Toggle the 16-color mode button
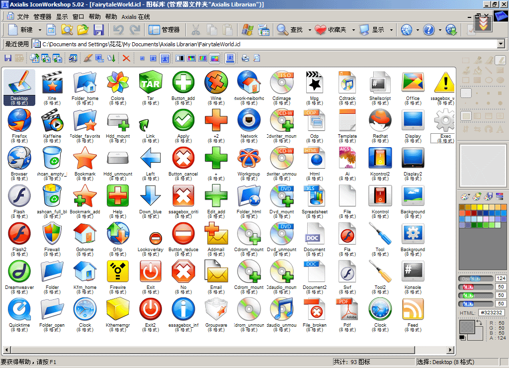This screenshot has height=368, width=509. pyautogui.click(x=191, y=59)
